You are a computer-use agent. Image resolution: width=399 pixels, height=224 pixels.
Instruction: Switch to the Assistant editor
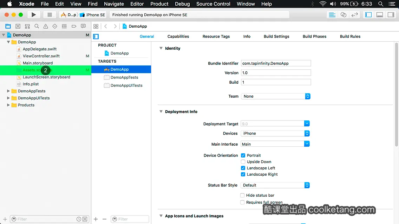(x=343, y=15)
